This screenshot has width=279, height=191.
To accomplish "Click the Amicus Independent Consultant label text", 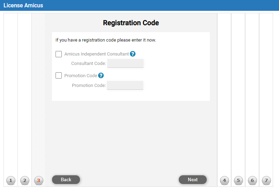I will 96,54.
